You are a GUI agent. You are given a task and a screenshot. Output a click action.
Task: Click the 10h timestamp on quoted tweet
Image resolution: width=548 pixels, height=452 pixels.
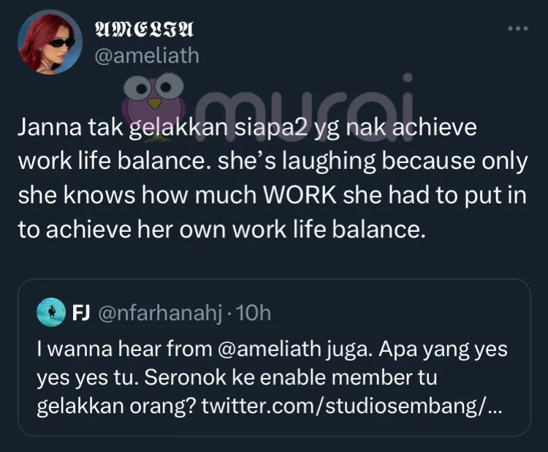(x=254, y=313)
